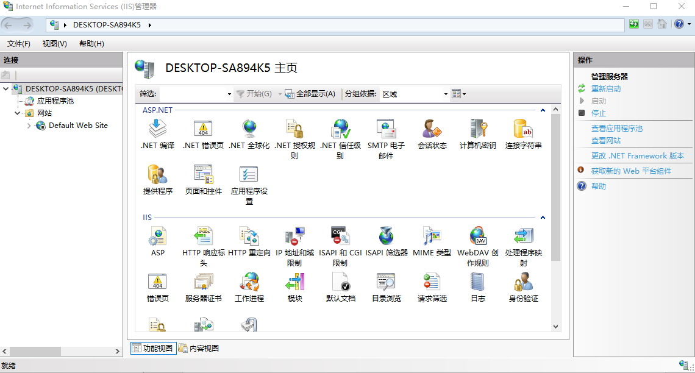Screen dimensions: 695x373
Task: Expand the Default Web Site node
Action: pos(29,126)
